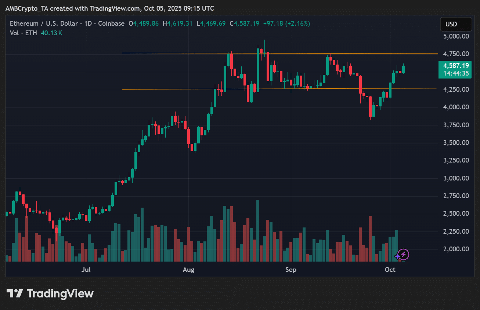The height and width of the screenshot is (310, 480).
Task: Click the Aug label on time axis
Action: click(188, 270)
